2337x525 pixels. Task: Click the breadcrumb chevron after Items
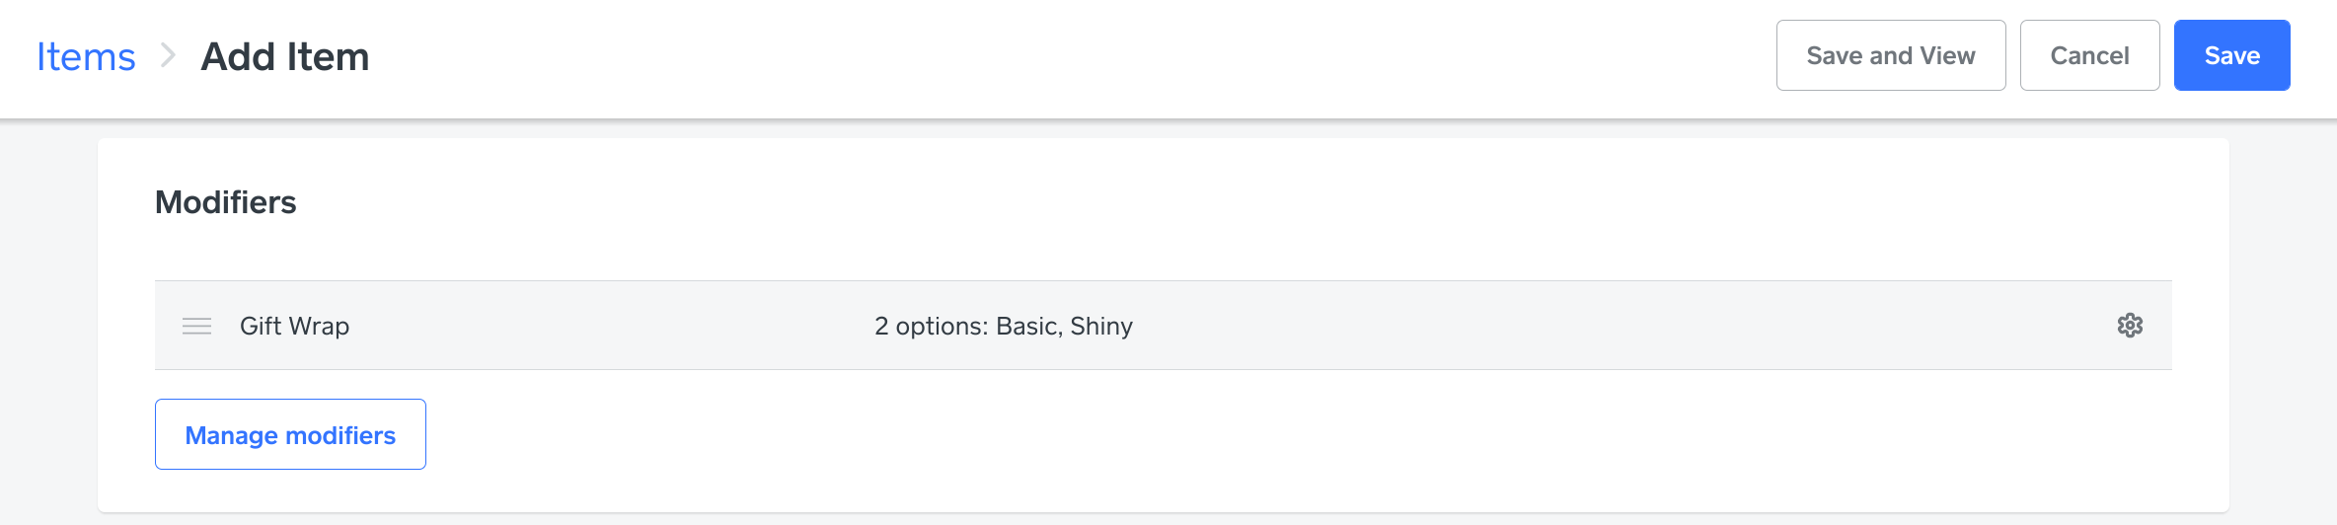pos(168,55)
